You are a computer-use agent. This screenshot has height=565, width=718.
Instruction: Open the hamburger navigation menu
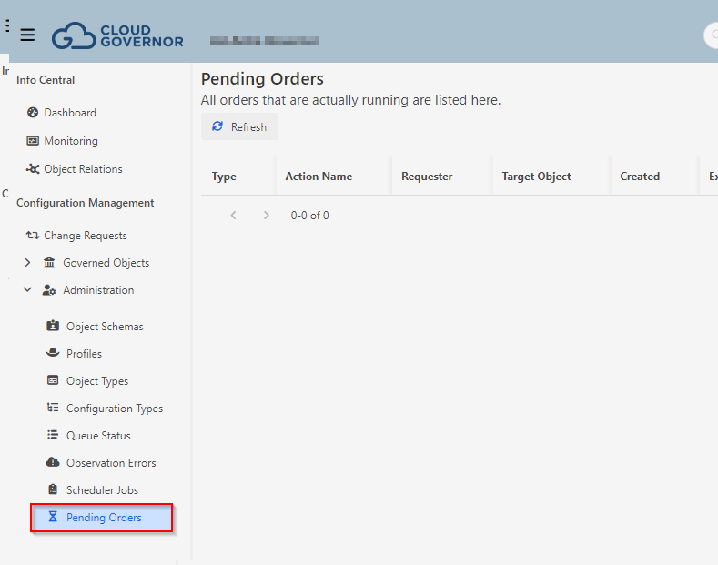[27, 35]
